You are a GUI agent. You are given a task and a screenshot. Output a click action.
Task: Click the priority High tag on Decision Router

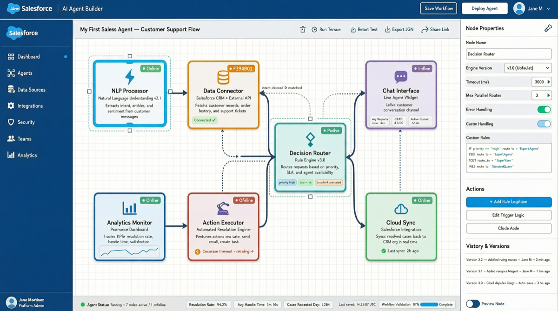287,183
